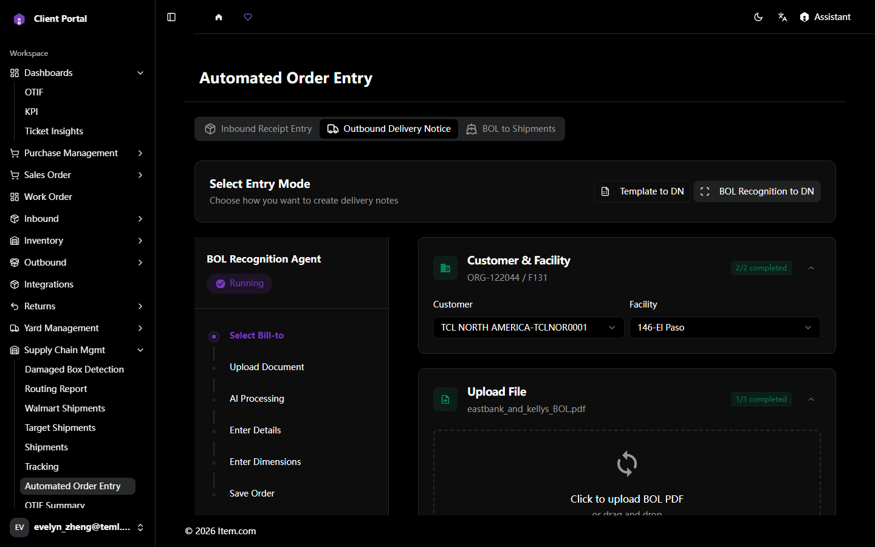This screenshot has width=875, height=547.
Task: Open Tracking page
Action: (78, 467)
